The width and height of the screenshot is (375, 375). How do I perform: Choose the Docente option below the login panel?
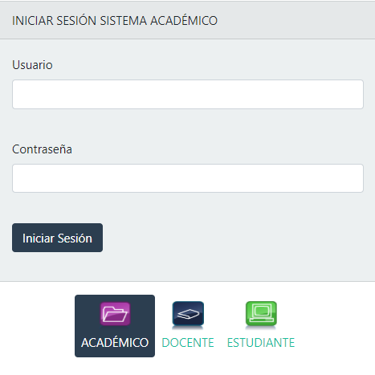(x=188, y=326)
